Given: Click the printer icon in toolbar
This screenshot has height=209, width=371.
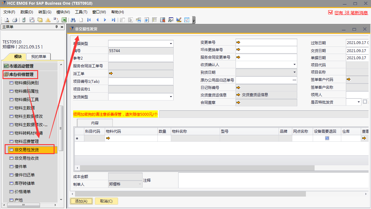Looking at the screenshot, I should [x=15, y=20].
